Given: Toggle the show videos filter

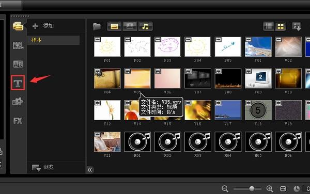Looking at the screenshot, I should pyautogui.click(x=114, y=26).
